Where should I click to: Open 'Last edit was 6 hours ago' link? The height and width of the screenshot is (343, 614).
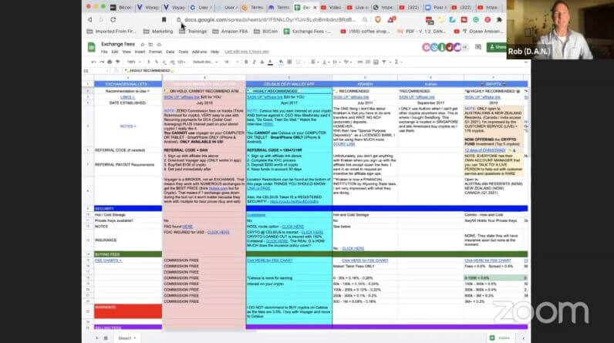(247, 52)
